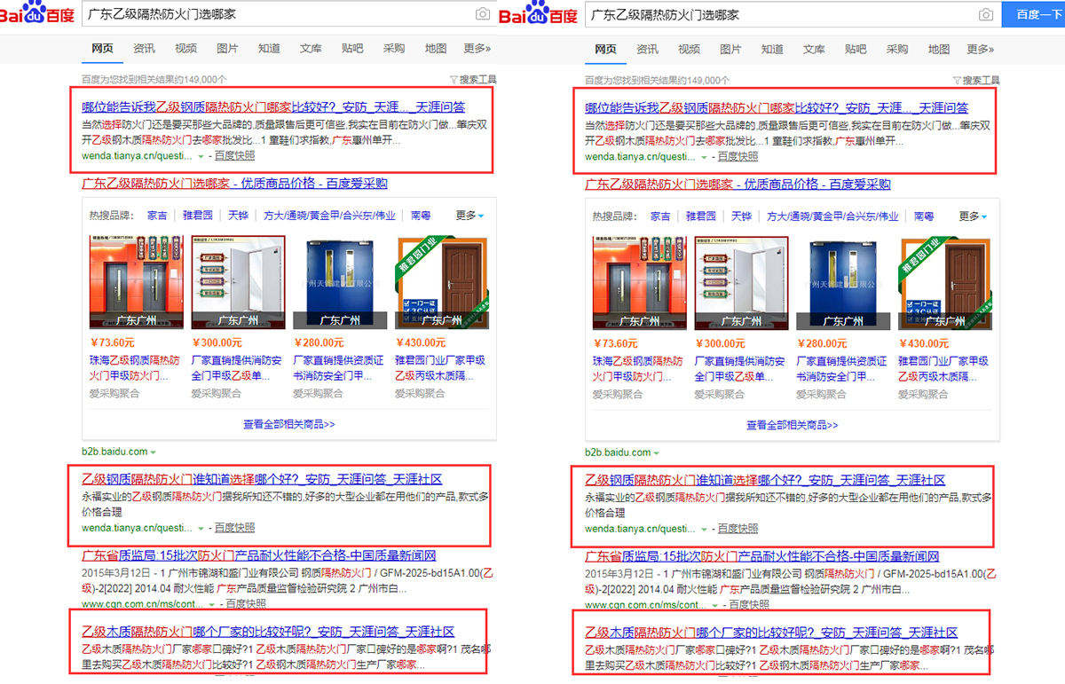Switch to 文库 tab on the right page

[814, 49]
